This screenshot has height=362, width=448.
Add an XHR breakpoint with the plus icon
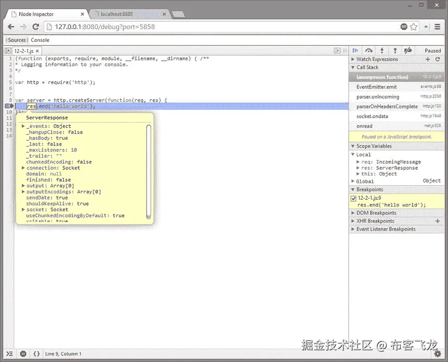point(437,221)
